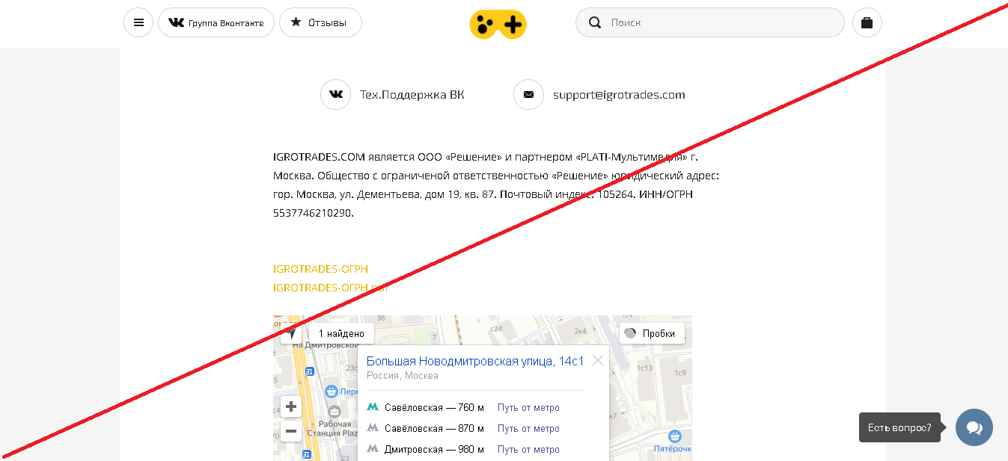Click the grey Савёловская 870 м metro icon

click(x=373, y=428)
